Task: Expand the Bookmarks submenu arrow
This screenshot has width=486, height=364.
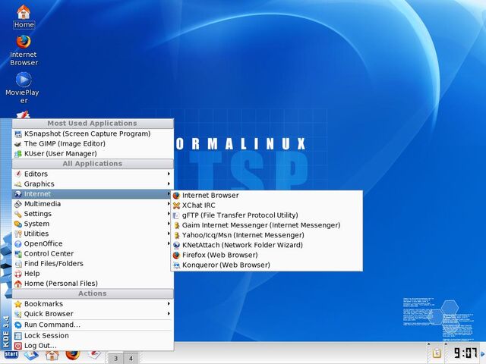Action: [169, 303]
